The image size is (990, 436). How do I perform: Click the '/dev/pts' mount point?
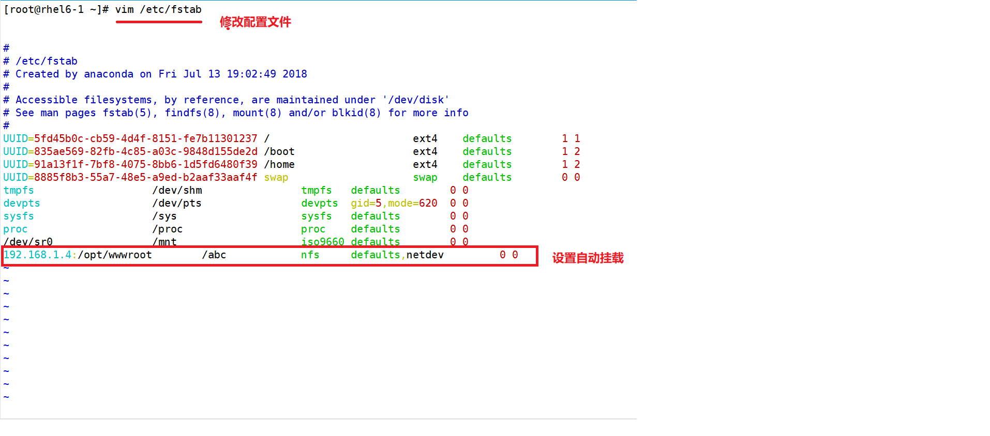pos(177,204)
